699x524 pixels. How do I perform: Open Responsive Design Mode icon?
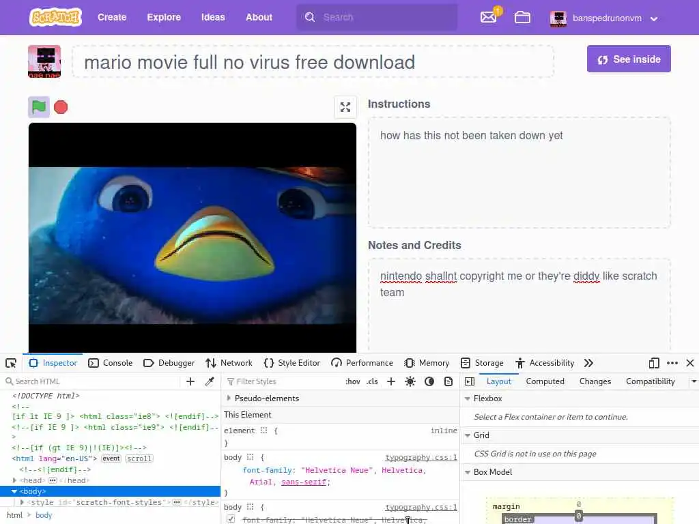coord(654,363)
